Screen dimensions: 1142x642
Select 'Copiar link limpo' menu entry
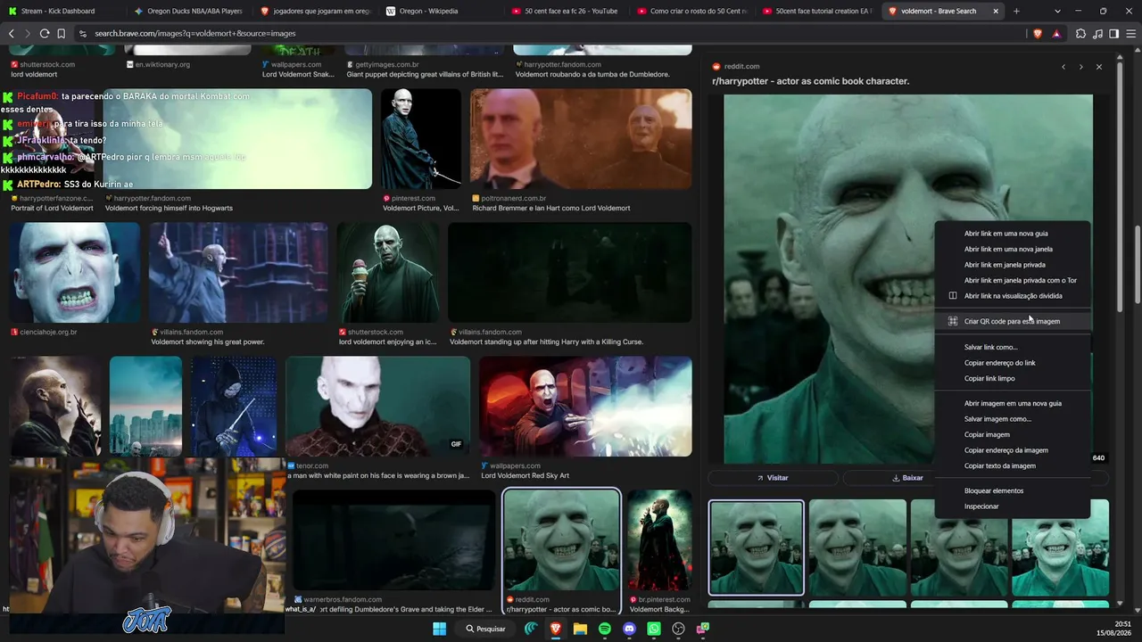pyautogui.click(x=1013, y=378)
